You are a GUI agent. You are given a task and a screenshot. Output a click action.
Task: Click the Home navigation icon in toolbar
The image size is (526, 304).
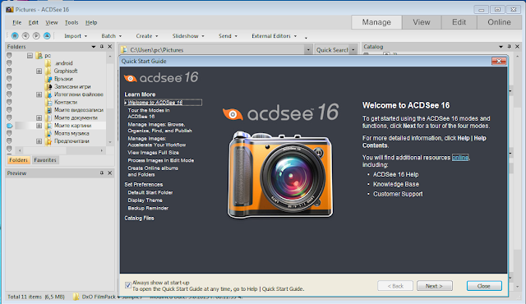pyautogui.click(x=15, y=35)
